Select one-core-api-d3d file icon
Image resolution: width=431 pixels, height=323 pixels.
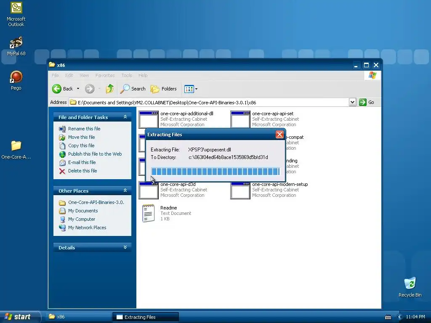pos(149,191)
